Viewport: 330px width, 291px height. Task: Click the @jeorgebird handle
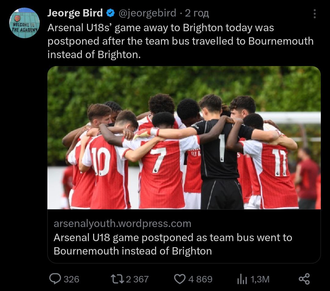147,13
